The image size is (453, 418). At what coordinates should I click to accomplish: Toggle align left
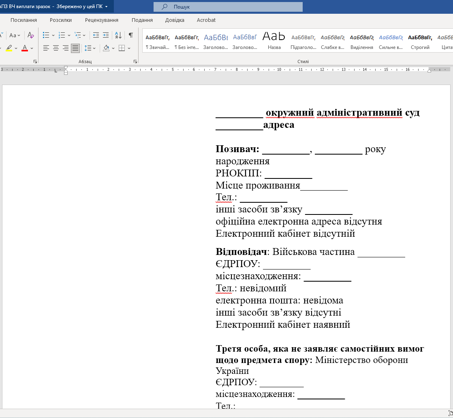(x=46, y=48)
